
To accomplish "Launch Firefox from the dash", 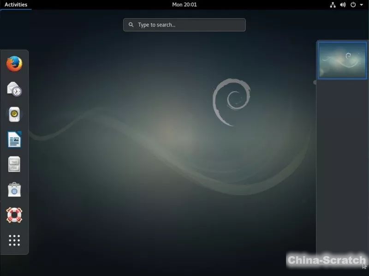I will tap(14, 64).
